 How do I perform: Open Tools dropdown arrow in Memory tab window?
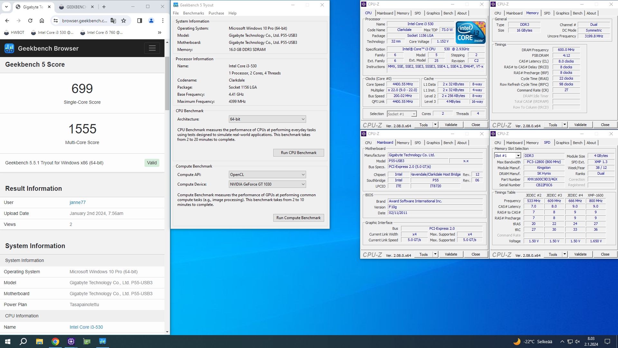tap(565, 125)
